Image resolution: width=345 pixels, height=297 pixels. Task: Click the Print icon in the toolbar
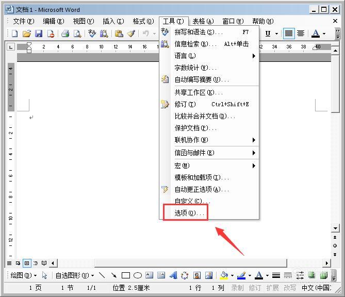click(x=65, y=34)
